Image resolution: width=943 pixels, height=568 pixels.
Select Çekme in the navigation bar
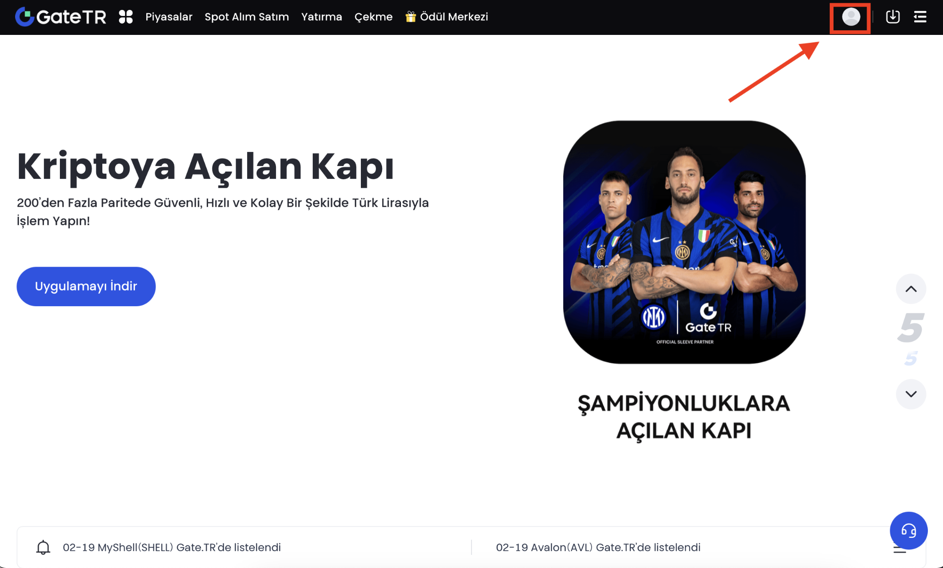tap(374, 17)
